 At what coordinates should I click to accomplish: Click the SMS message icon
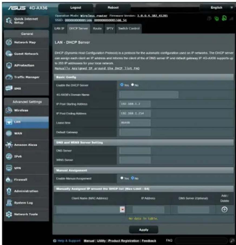point(9,88)
